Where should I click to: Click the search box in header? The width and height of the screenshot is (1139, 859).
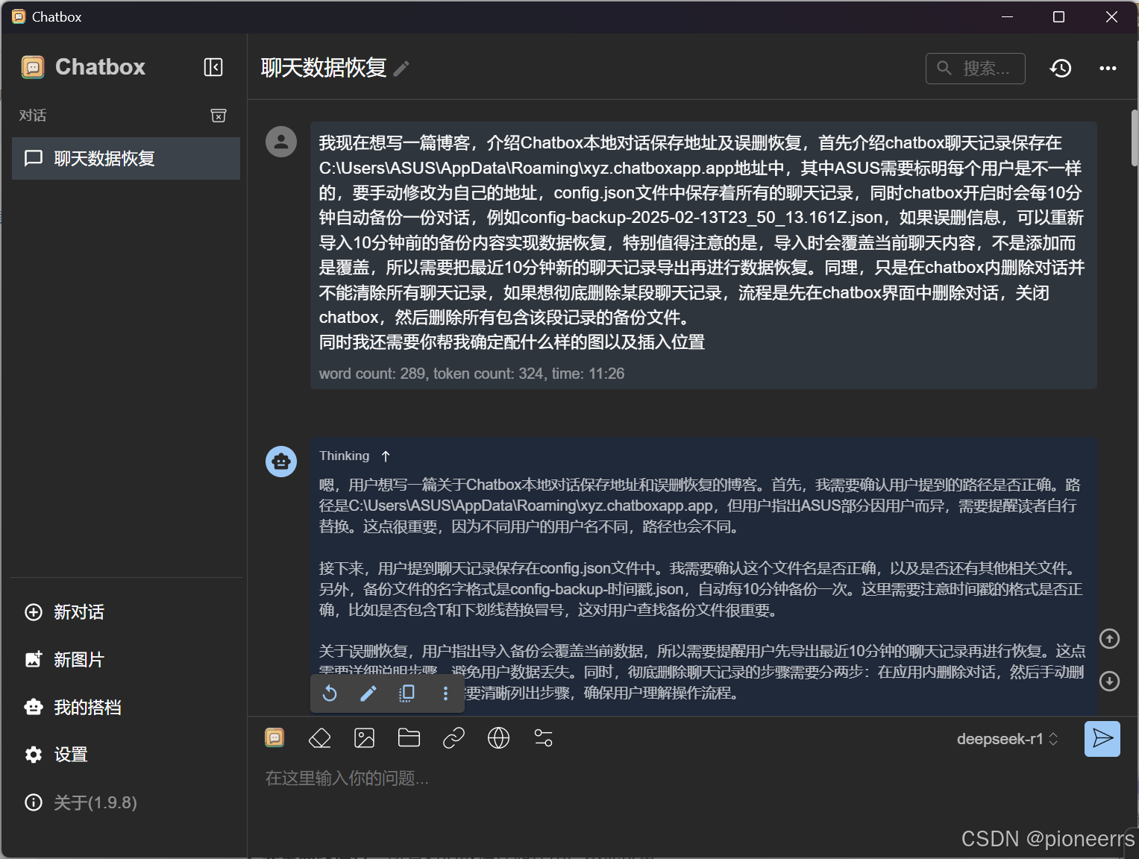point(976,69)
